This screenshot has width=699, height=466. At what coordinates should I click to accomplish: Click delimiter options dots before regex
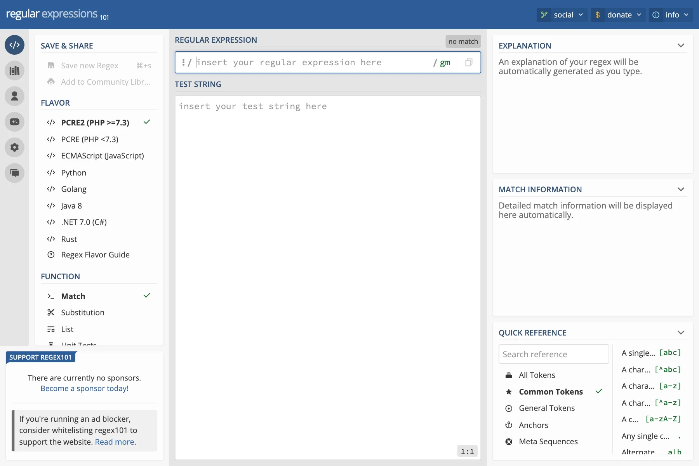coord(183,63)
